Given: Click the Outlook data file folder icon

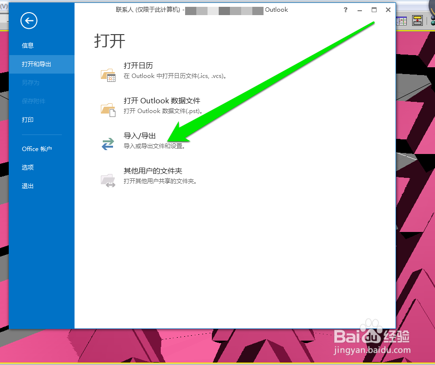Looking at the screenshot, I should pyautogui.click(x=108, y=110).
